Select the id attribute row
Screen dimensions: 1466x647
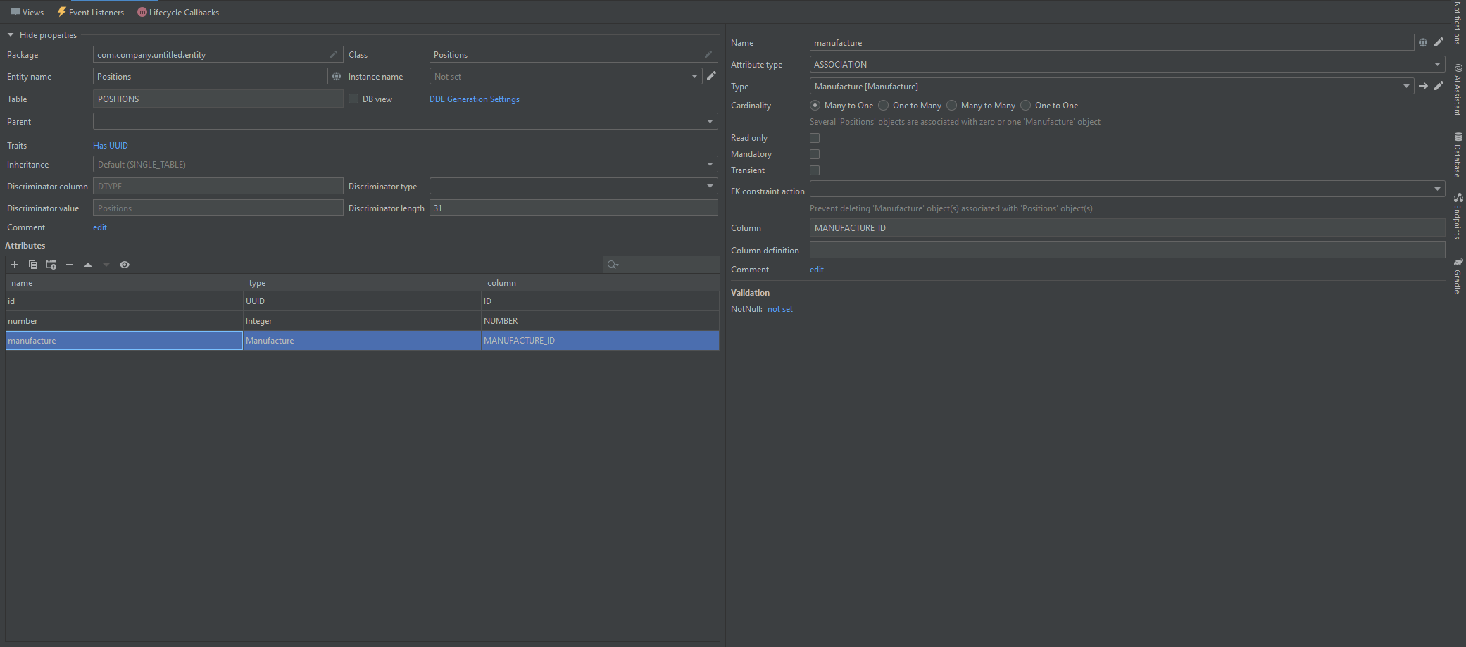pyautogui.click(x=363, y=301)
